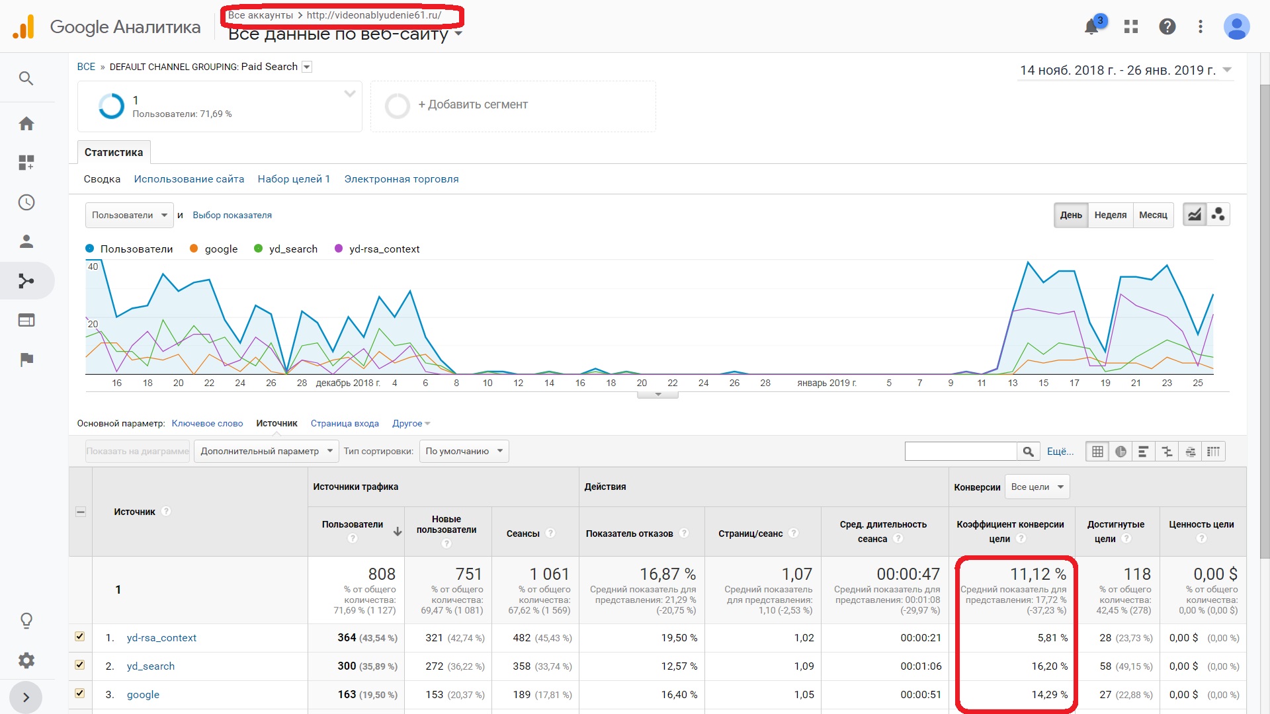Select Term cloud view icon
This screenshot has height=714, width=1270.
click(1190, 452)
